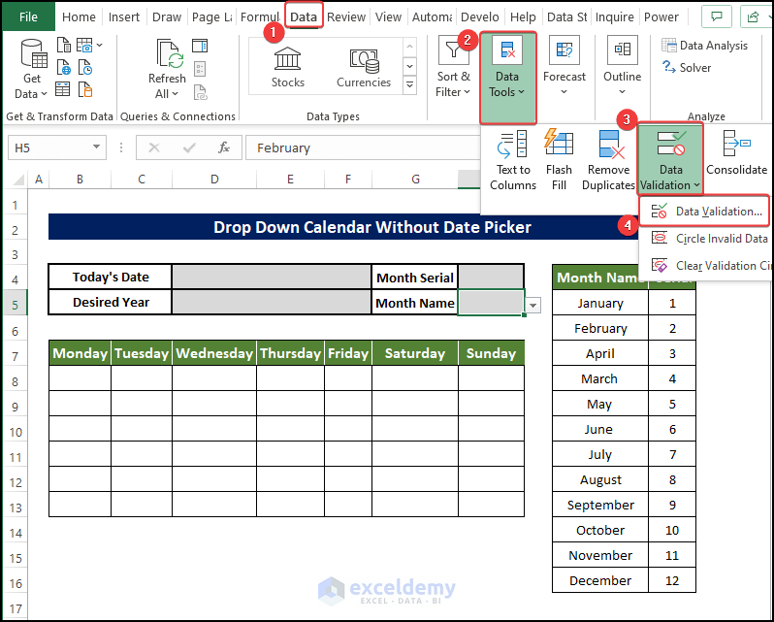
Task: Open the Queries & Connections pane icon
Action: 200,46
